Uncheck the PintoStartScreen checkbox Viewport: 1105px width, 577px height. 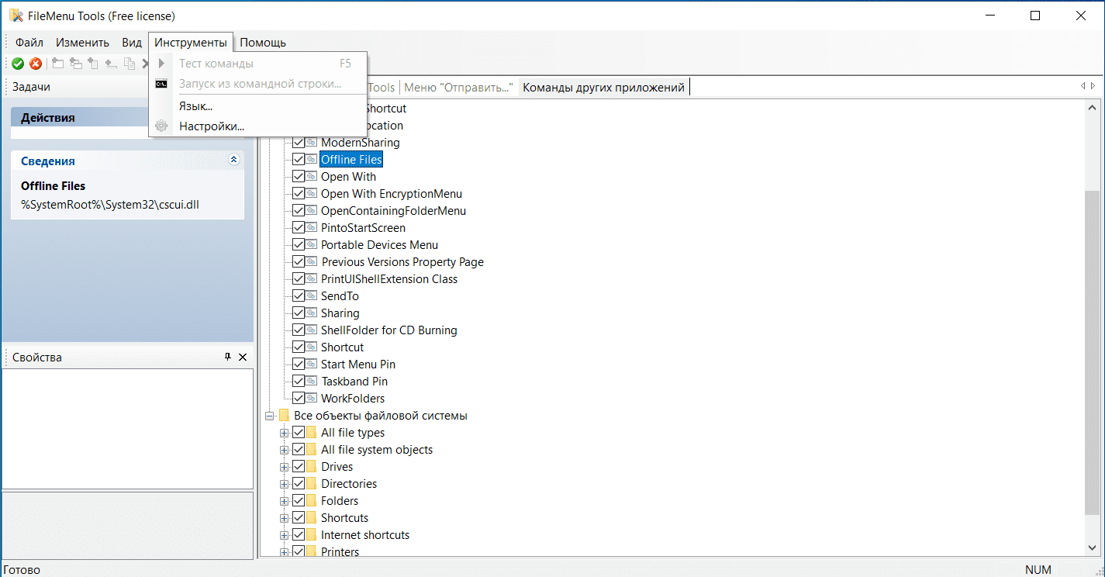tap(299, 228)
